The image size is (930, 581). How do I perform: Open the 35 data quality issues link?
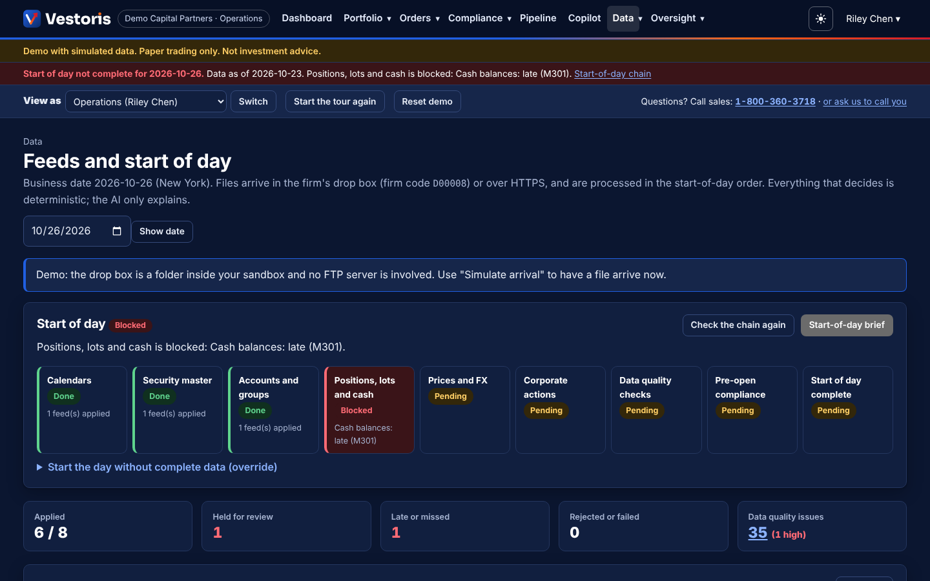coord(758,533)
